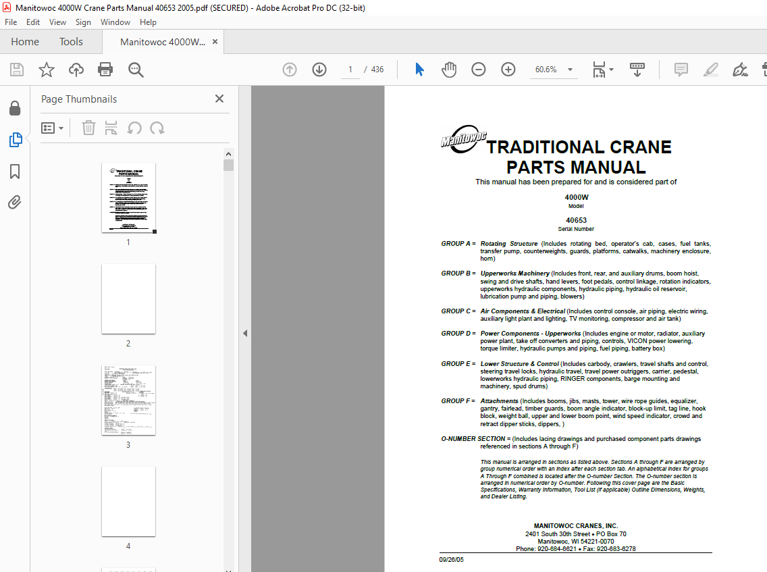Switch to the Tools tab

(71, 42)
